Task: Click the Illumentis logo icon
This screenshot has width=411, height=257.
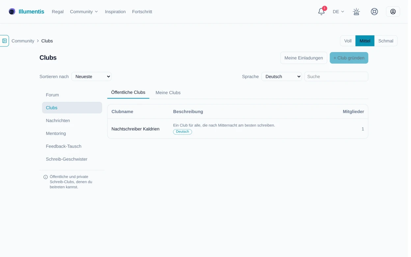Action: coord(12,12)
